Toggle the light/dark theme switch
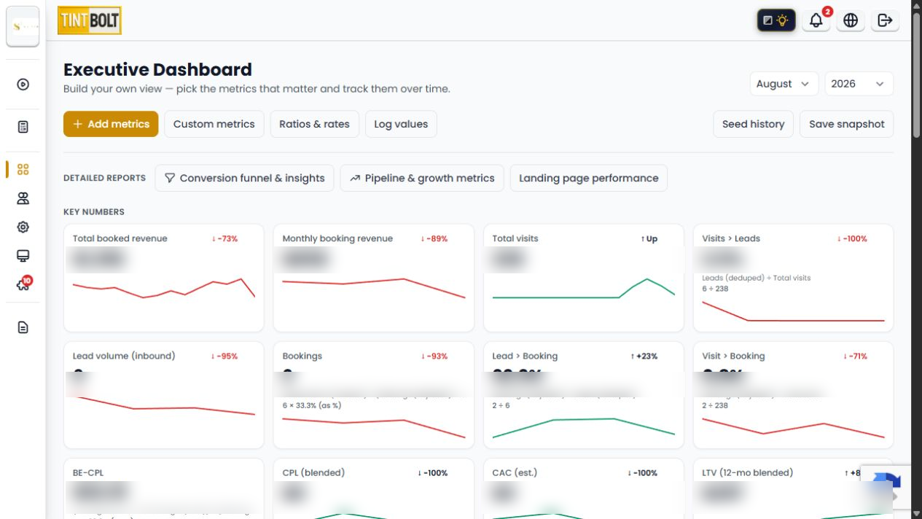922x519 pixels. (776, 20)
